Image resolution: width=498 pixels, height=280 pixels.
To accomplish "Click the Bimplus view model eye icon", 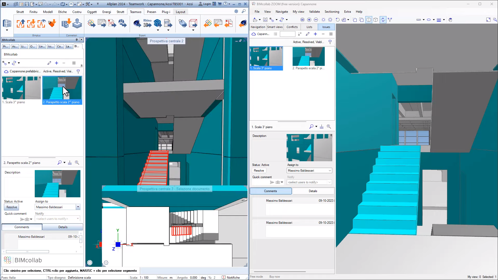I will point(41,23).
